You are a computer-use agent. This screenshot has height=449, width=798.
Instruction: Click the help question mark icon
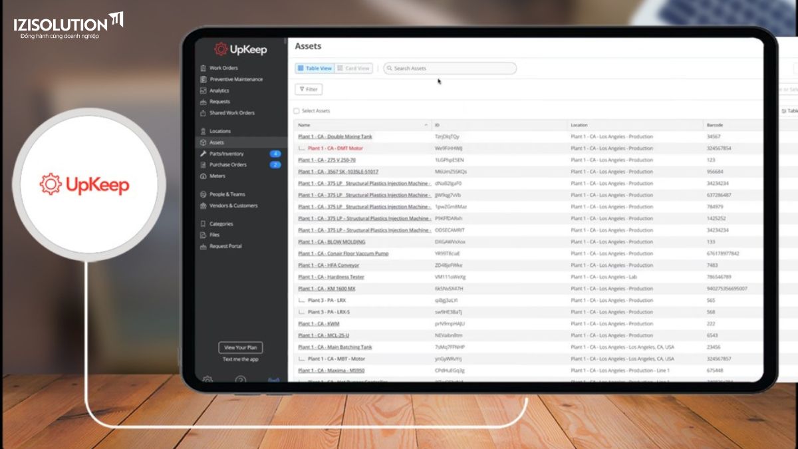241,380
